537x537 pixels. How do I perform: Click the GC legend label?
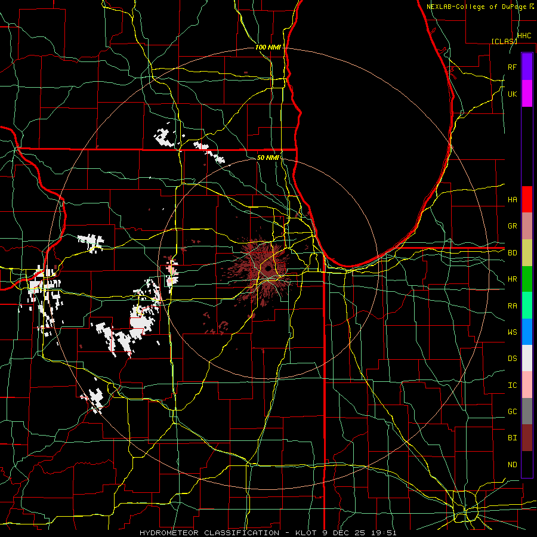[x=512, y=412]
